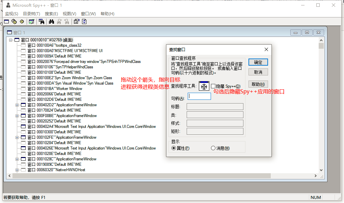Click the 类 field

coord(215,115)
